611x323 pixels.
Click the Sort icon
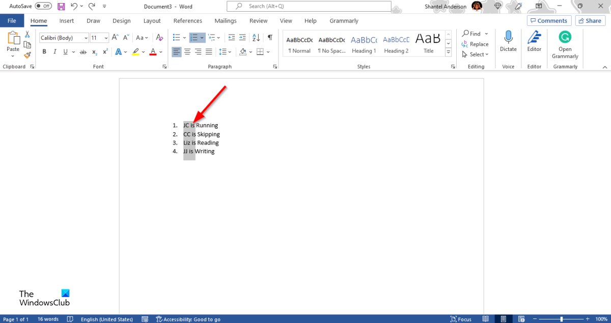point(256,38)
